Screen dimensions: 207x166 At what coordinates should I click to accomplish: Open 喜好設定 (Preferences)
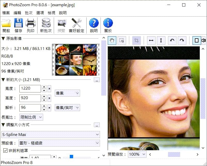point(77,25)
